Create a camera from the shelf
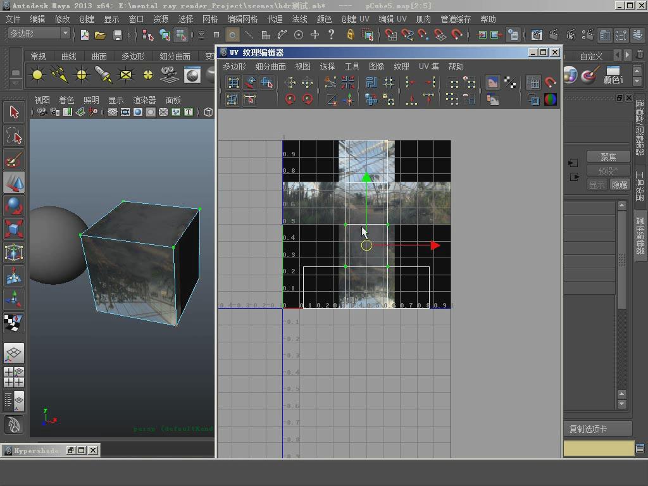Screen dimensions: 648x486 (x=169, y=75)
